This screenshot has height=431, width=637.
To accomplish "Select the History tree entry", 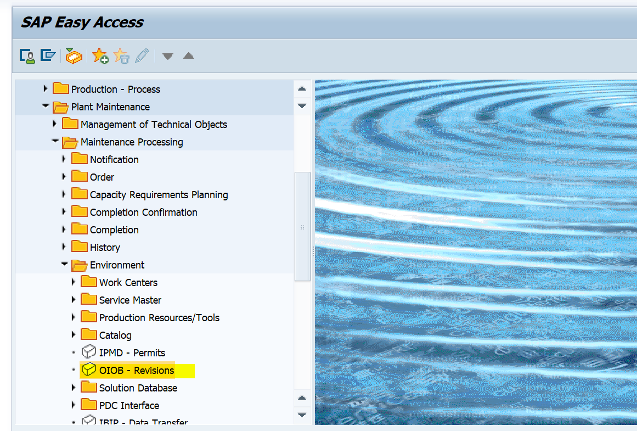I will [x=105, y=248].
